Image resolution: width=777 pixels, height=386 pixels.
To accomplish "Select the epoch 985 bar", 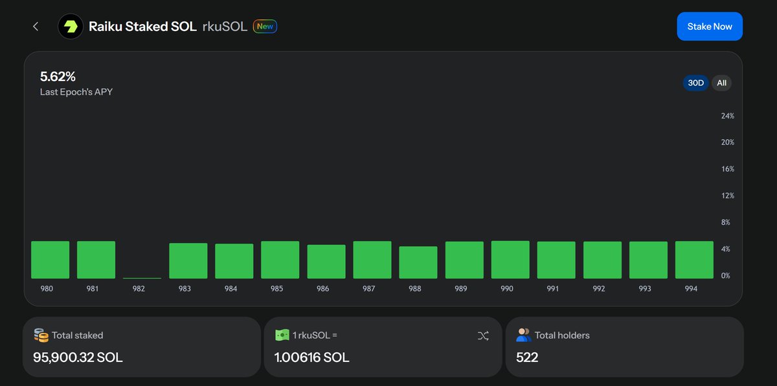I will pos(280,260).
